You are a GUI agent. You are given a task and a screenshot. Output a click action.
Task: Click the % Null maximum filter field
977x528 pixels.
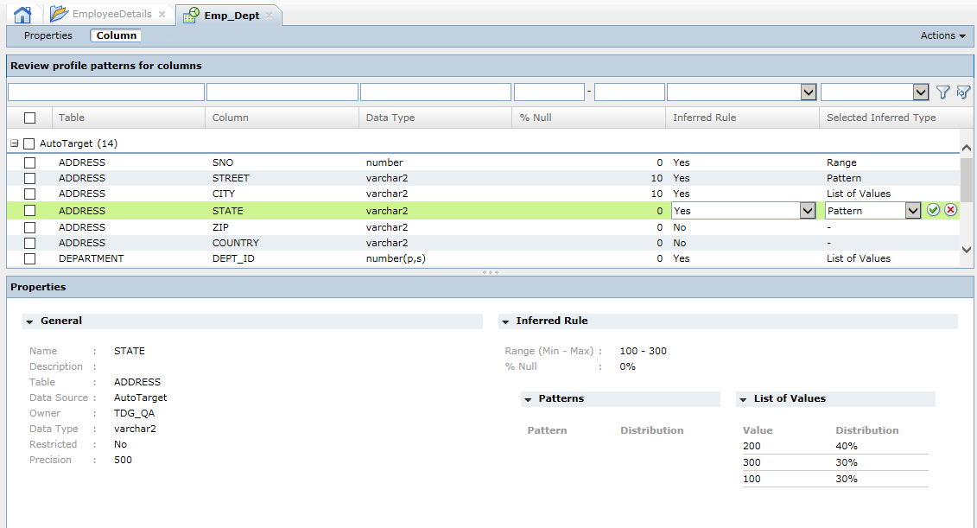[630, 92]
